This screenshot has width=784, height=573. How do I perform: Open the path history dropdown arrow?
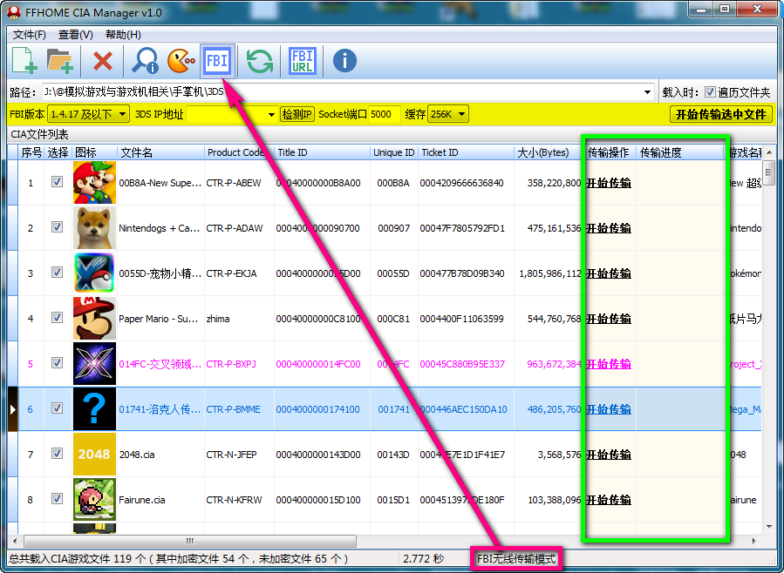[647, 92]
